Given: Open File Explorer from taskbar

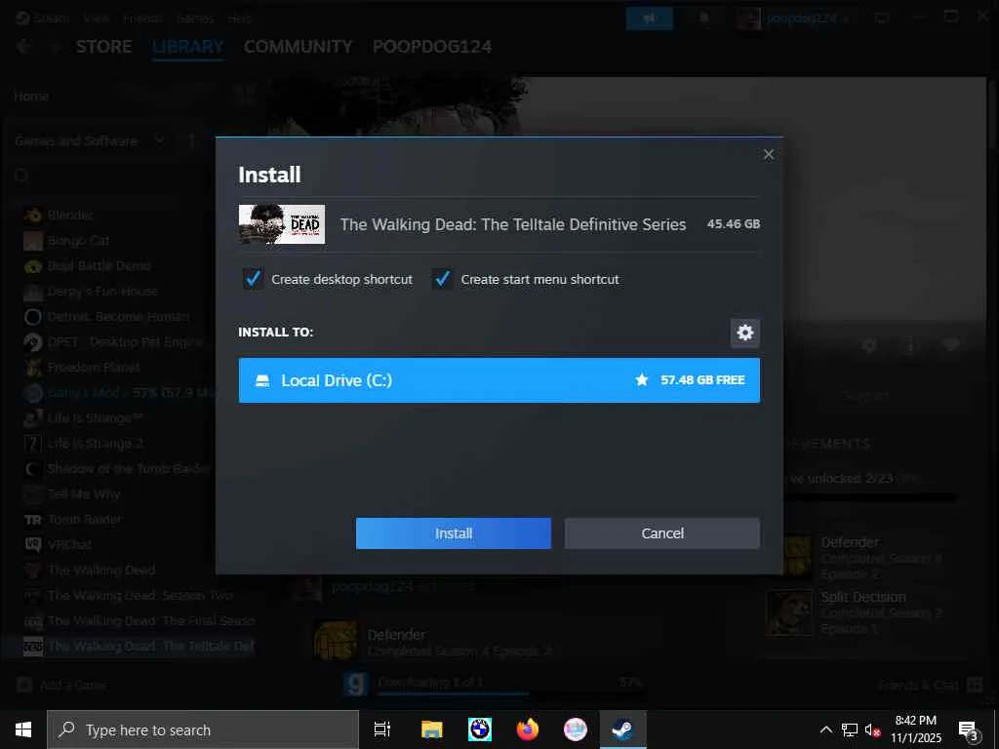Looking at the screenshot, I should tap(431, 729).
